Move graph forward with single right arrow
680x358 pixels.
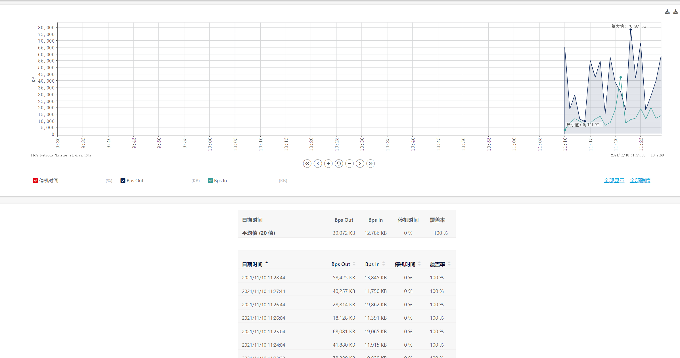click(360, 164)
